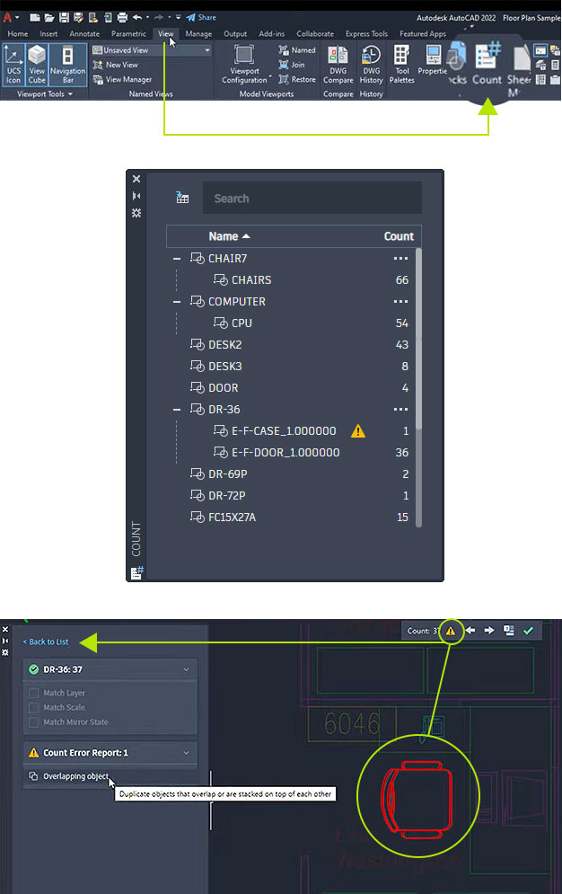
Task: Switch to the Manage ribbon tab
Action: click(198, 34)
